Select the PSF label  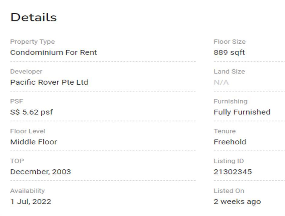pos(17,101)
